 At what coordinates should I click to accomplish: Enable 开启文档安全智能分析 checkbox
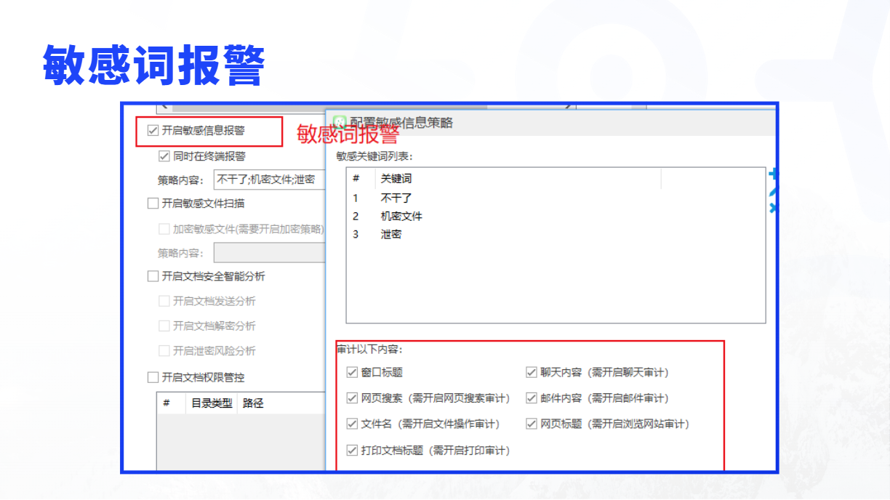click(153, 276)
